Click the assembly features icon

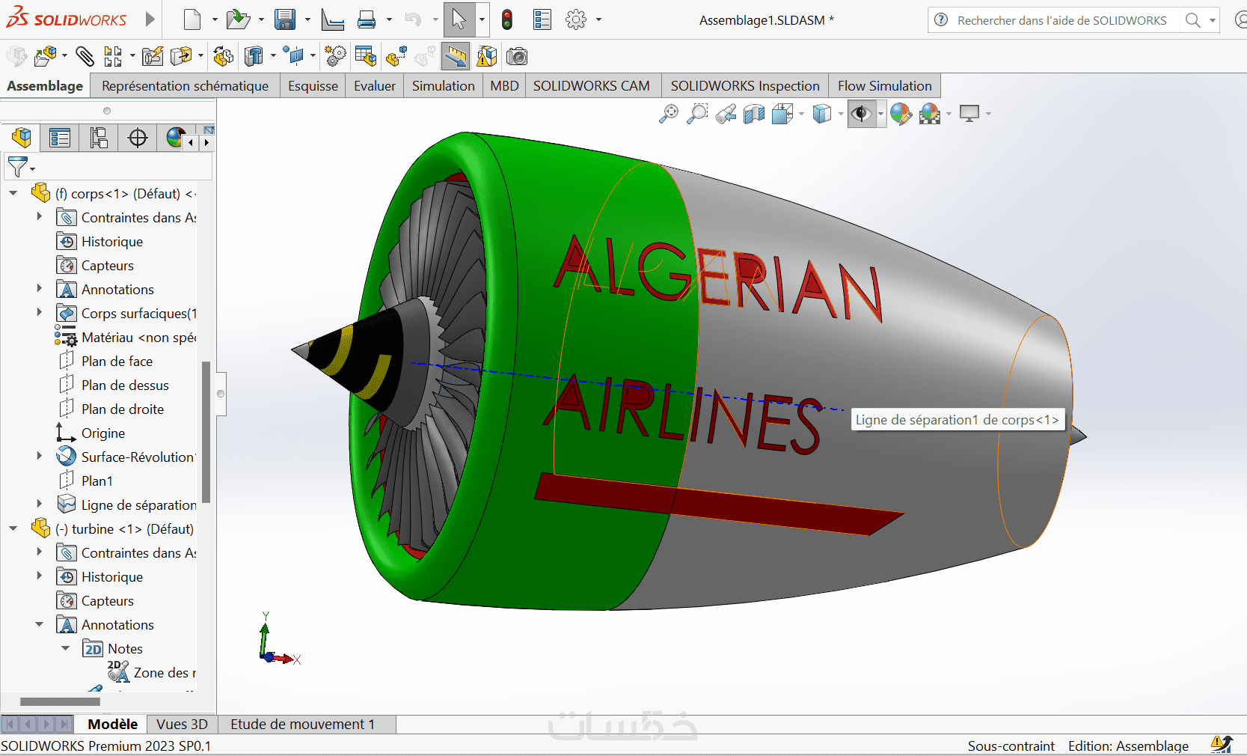coord(254,56)
